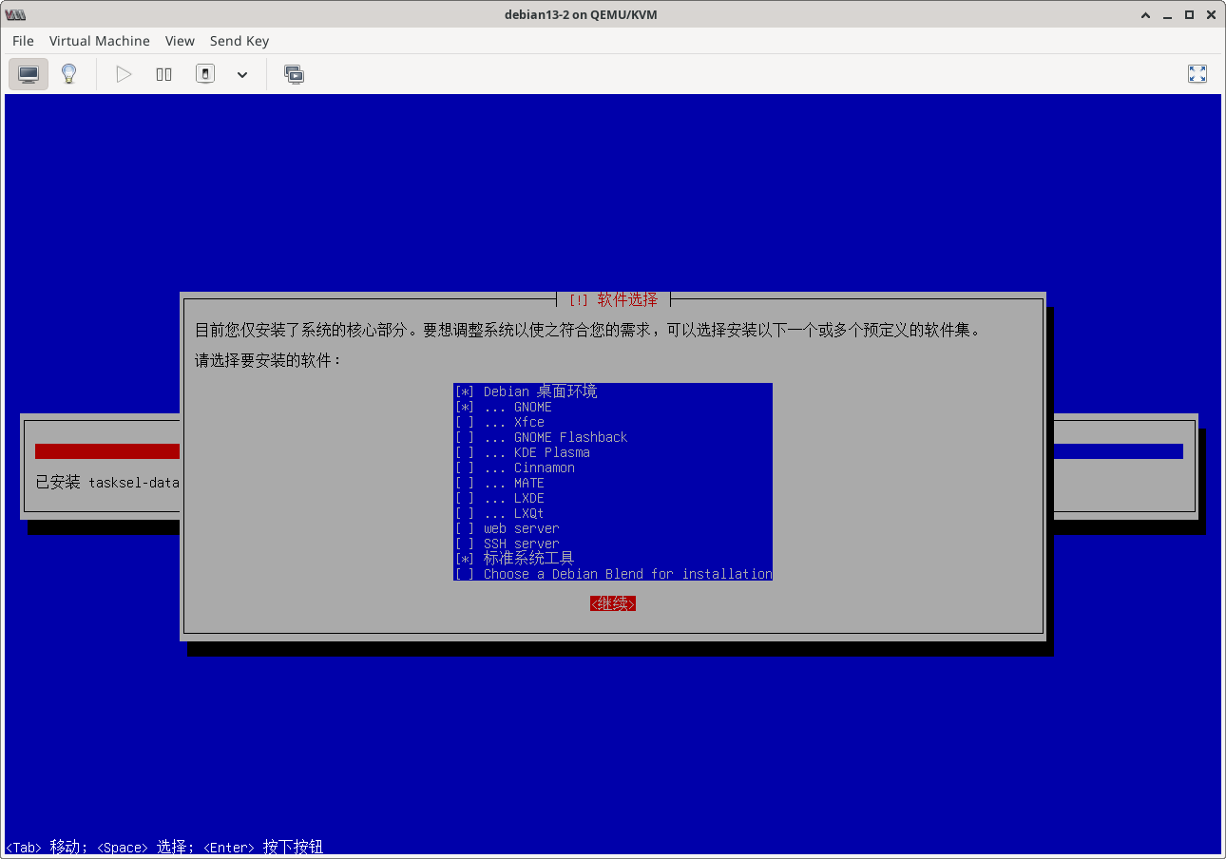Open the View menu

[180, 41]
